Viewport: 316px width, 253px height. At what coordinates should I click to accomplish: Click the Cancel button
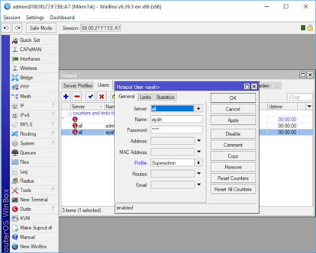pos(233,109)
